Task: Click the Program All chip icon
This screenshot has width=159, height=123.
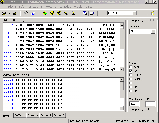Action: coord(52,13)
